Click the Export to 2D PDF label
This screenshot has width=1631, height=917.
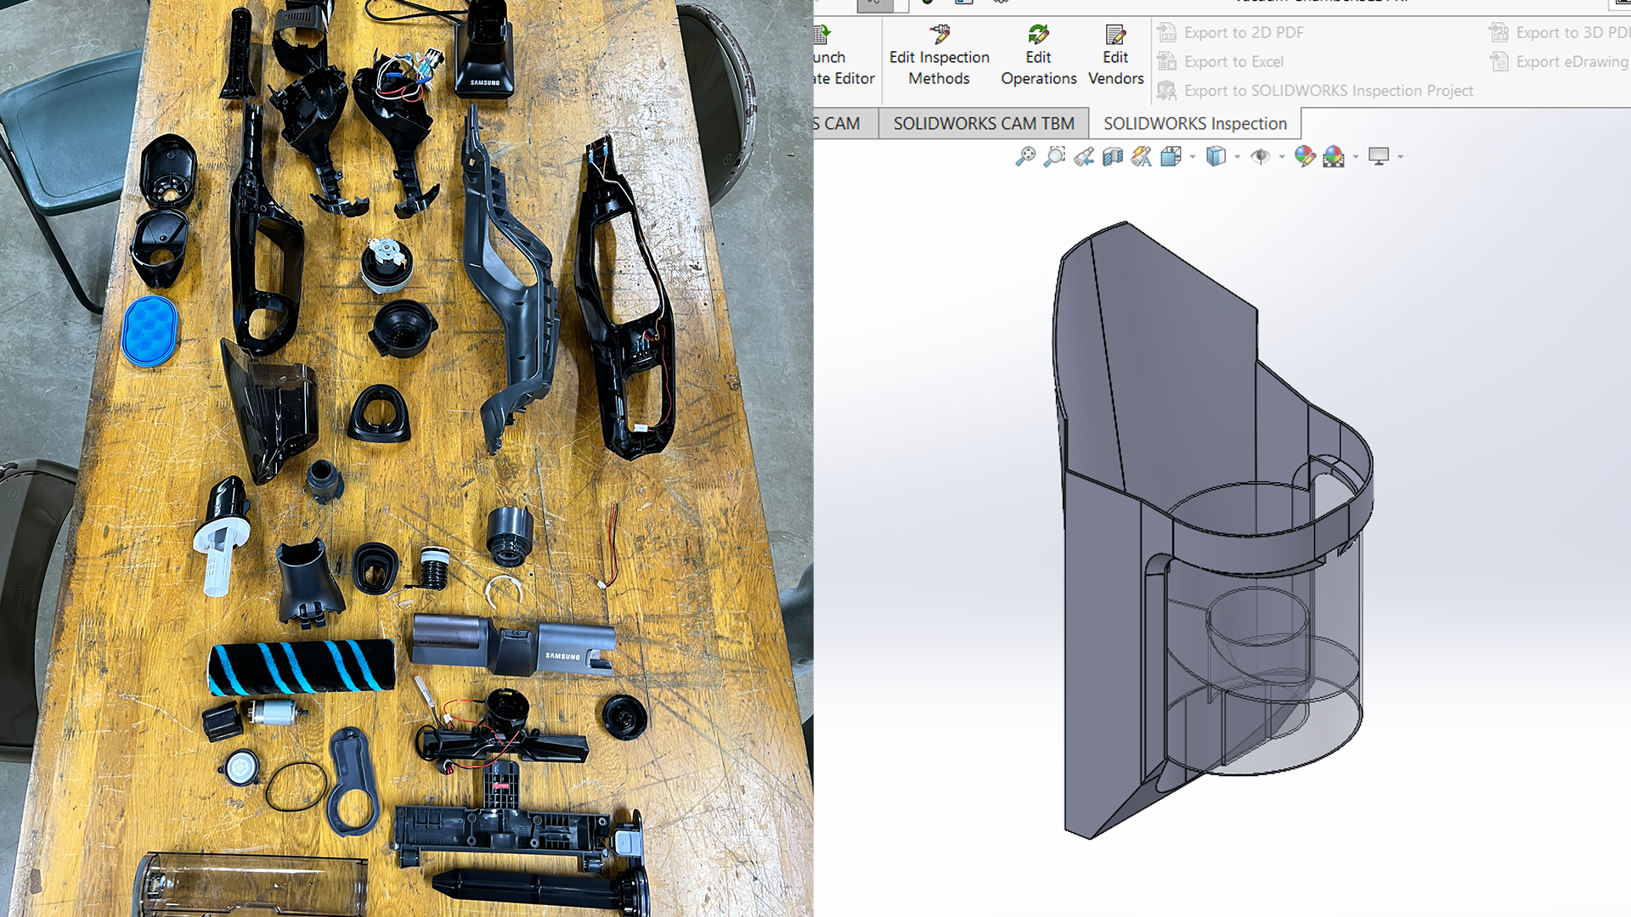(x=1244, y=33)
